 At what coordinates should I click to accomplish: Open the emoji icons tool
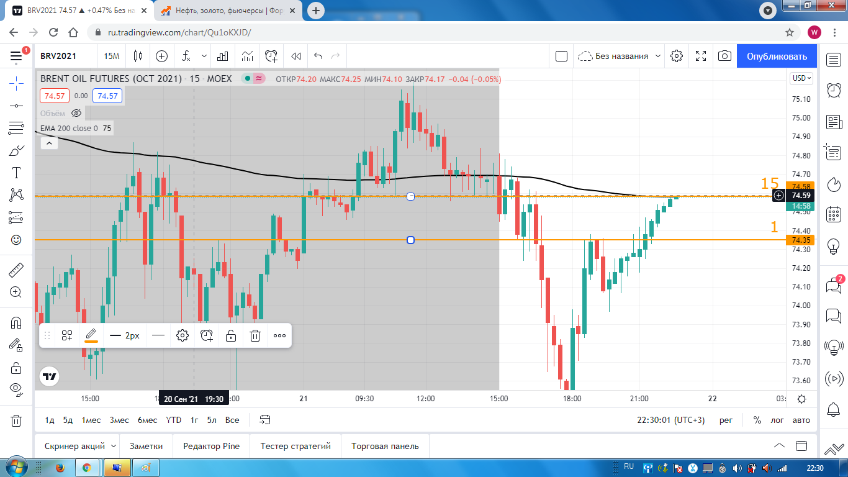tap(16, 240)
